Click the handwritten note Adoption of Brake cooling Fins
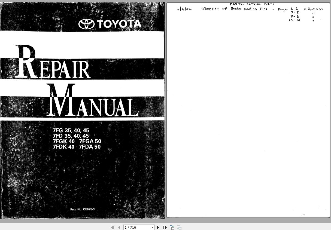Viewport: 331px width, 230px height. pos(234,9)
